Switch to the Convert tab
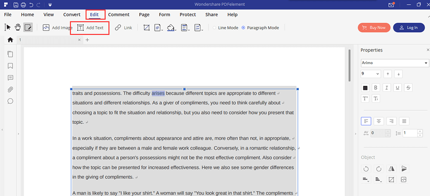Image resolution: width=430 pixels, height=196 pixels. (x=72, y=15)
